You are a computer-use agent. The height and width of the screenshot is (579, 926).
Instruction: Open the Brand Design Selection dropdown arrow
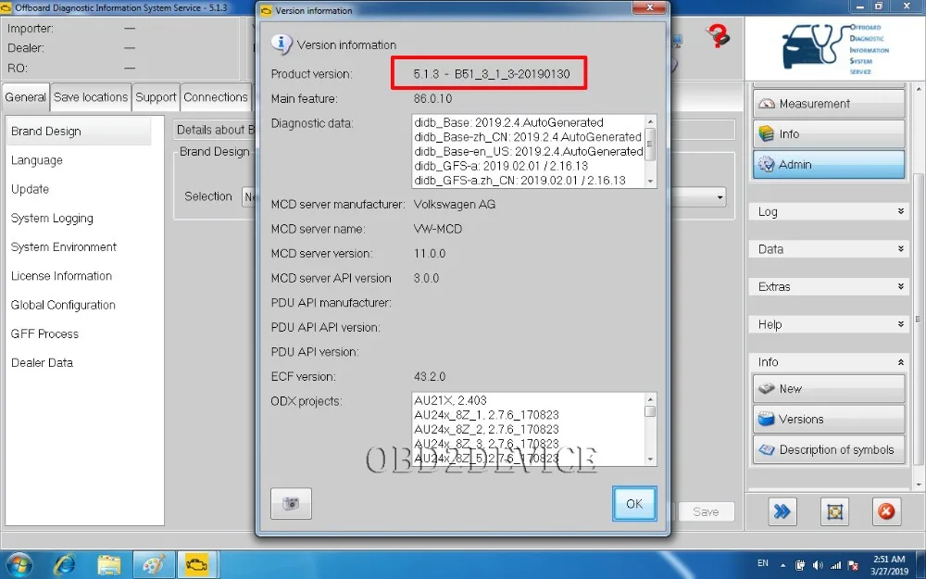720,196
